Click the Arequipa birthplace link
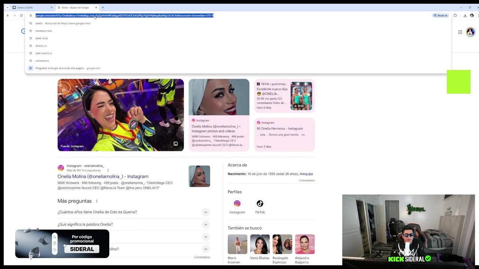This screenshot has height=269, width=479. pos(306,174)
